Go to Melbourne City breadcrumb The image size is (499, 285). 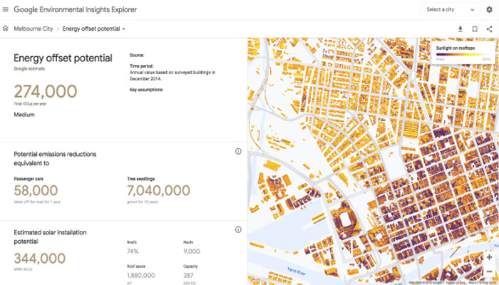pos(34,29)
